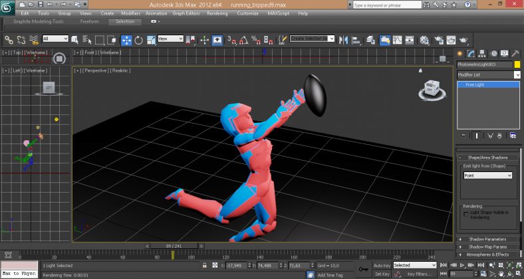Enable Light Shape Visible in Rendering
The image size is (524, 279).
(x=465, y=213)
